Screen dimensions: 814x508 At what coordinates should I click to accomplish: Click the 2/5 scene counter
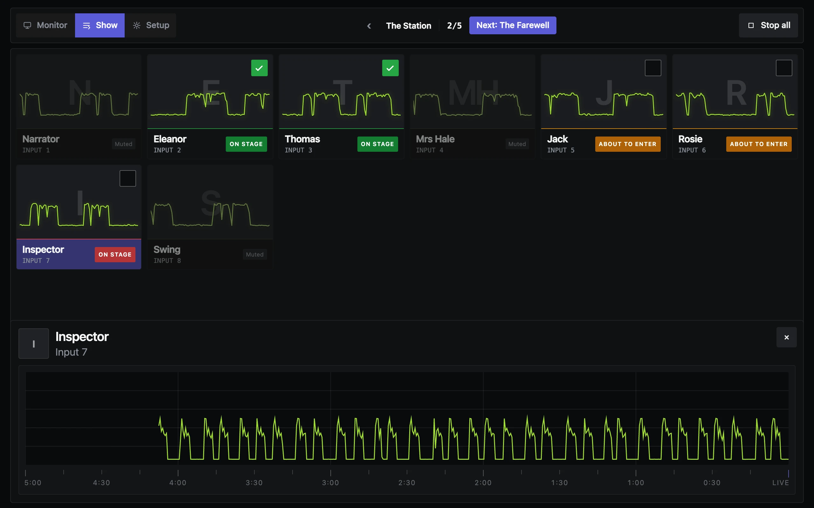pyautogui.click(x=454, y=25)
